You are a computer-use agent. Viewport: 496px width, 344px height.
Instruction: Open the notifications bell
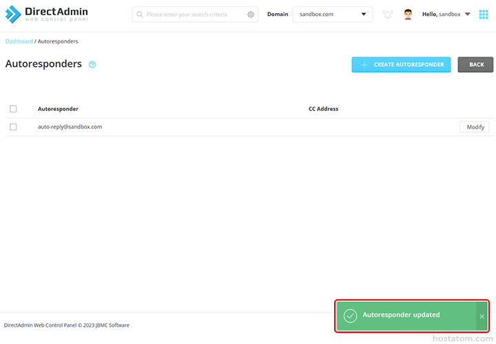[387, 14]
